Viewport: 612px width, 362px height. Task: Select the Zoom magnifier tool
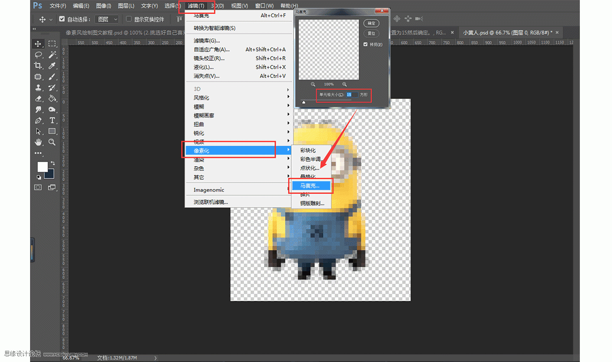(x=52, y=142)
